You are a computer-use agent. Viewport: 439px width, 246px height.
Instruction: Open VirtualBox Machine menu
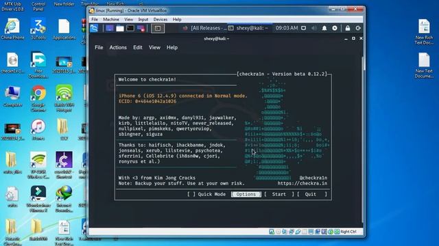pyautogui.click(x=111, y=19)
